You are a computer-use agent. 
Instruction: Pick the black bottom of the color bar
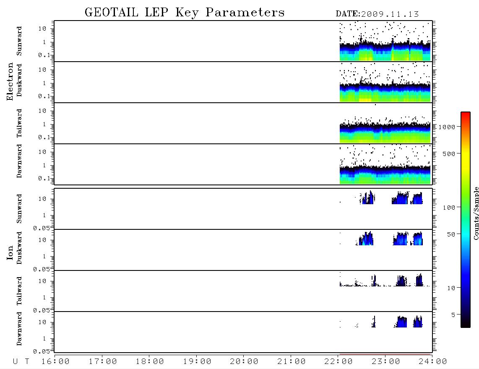pyautogui.click(x=466, y=323)
